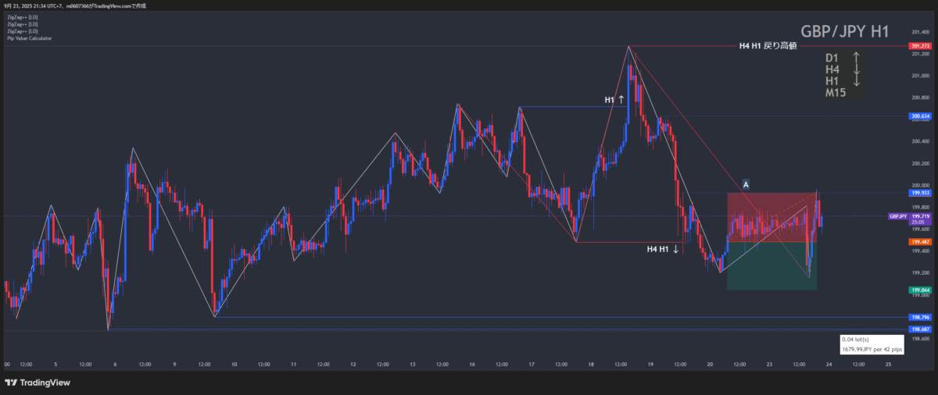Click the orange 199.487 entry price label
938x395 pixels.
point(919,242)
